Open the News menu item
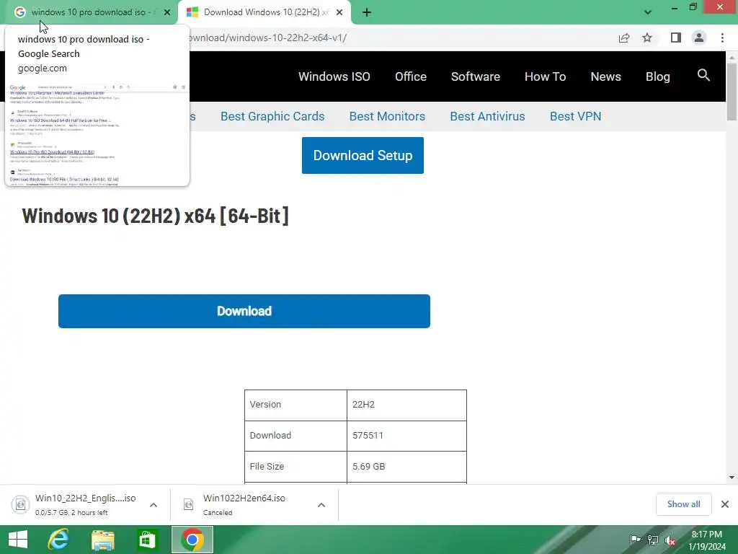 605,76
